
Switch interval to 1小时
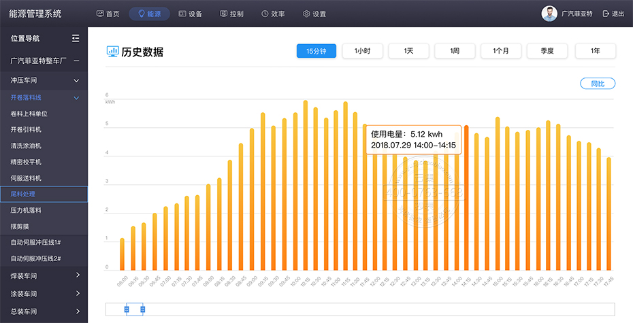tap(362, 51)
